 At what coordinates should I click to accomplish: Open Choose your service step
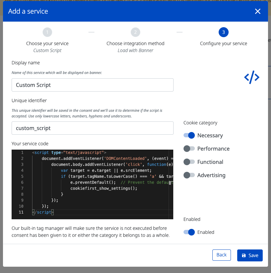pos(47,43)
